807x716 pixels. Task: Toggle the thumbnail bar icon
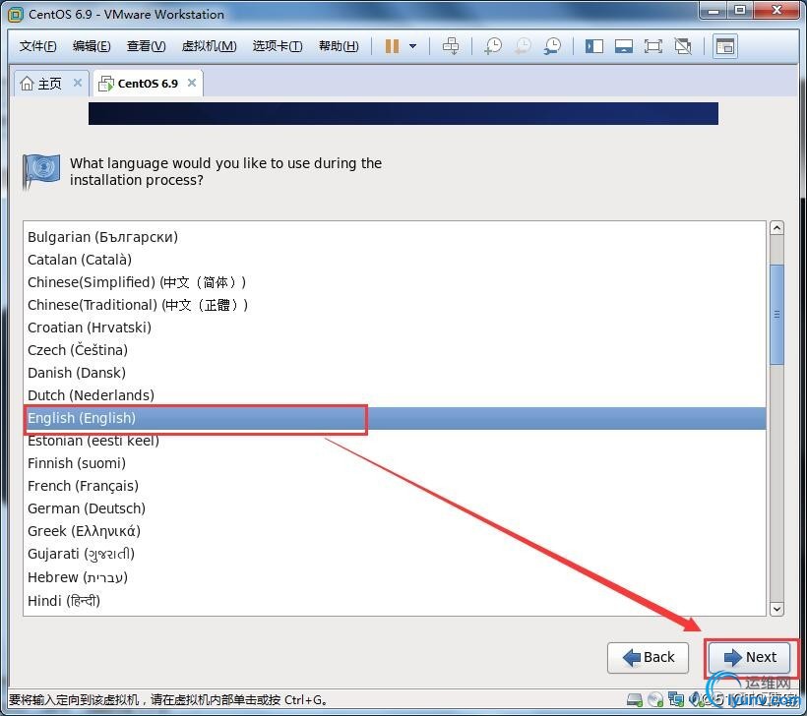point(624,46)
